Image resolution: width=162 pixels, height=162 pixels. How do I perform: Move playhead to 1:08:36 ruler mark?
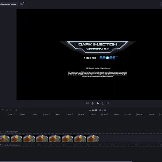tap(81, 115)
